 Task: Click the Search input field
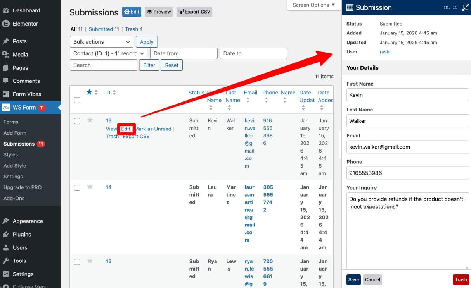point(104,65)
